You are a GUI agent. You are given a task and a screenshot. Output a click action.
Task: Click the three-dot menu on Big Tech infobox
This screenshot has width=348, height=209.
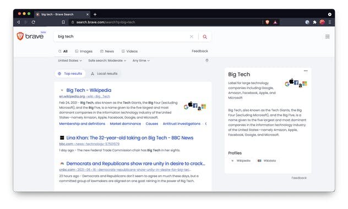pyautogui.click(x=306, y=71)
